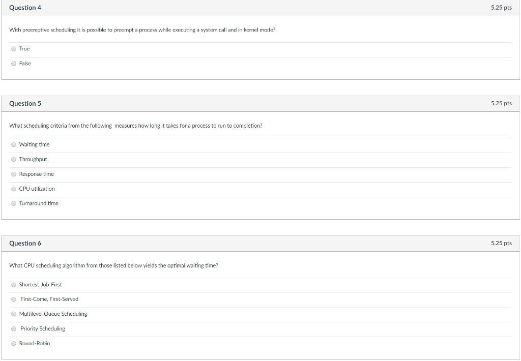Click the optimal waiting time question text
Viewport: 521px width, 361px height.
(x=113, y=265)
